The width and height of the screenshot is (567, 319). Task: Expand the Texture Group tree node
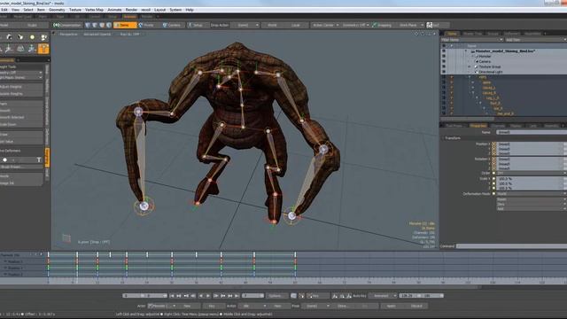point(470,66)
